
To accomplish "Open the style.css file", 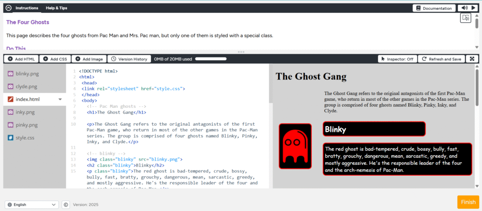I will point(25,138).
